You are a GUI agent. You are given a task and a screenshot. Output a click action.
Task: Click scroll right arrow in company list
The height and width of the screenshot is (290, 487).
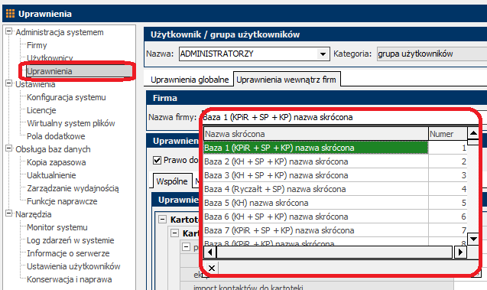[460, 252]
